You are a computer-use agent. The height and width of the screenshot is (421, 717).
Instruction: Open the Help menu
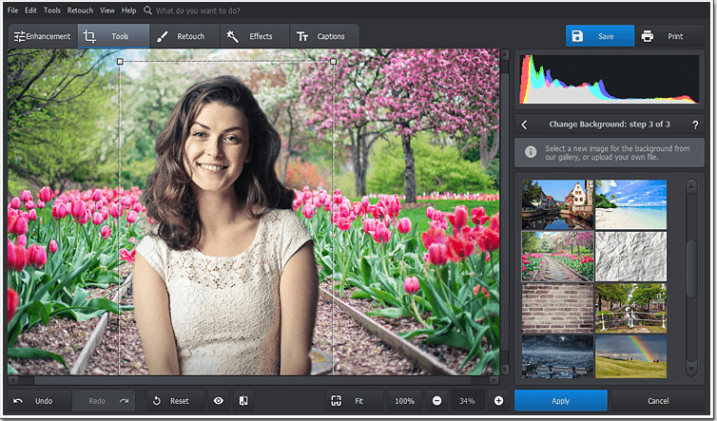point(129,10)
